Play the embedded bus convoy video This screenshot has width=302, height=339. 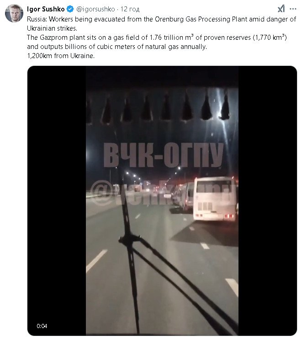[162, 201]
